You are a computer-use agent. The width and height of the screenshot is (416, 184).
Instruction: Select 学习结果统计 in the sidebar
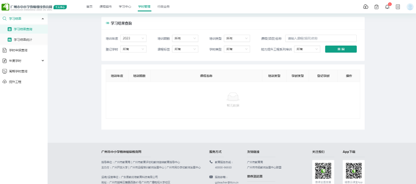click(x=24, y=40)
